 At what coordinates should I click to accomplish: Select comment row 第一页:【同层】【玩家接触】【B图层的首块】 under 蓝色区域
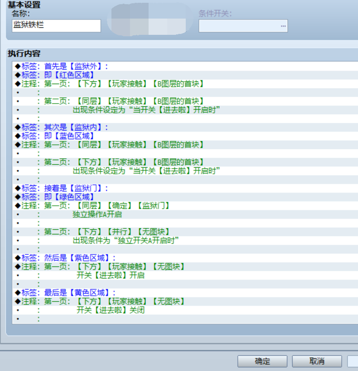(x=185, y=145)
